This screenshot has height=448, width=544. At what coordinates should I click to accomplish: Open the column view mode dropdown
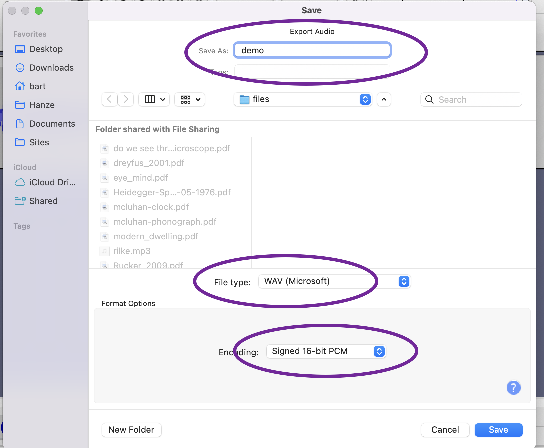(x=154, y=99)
